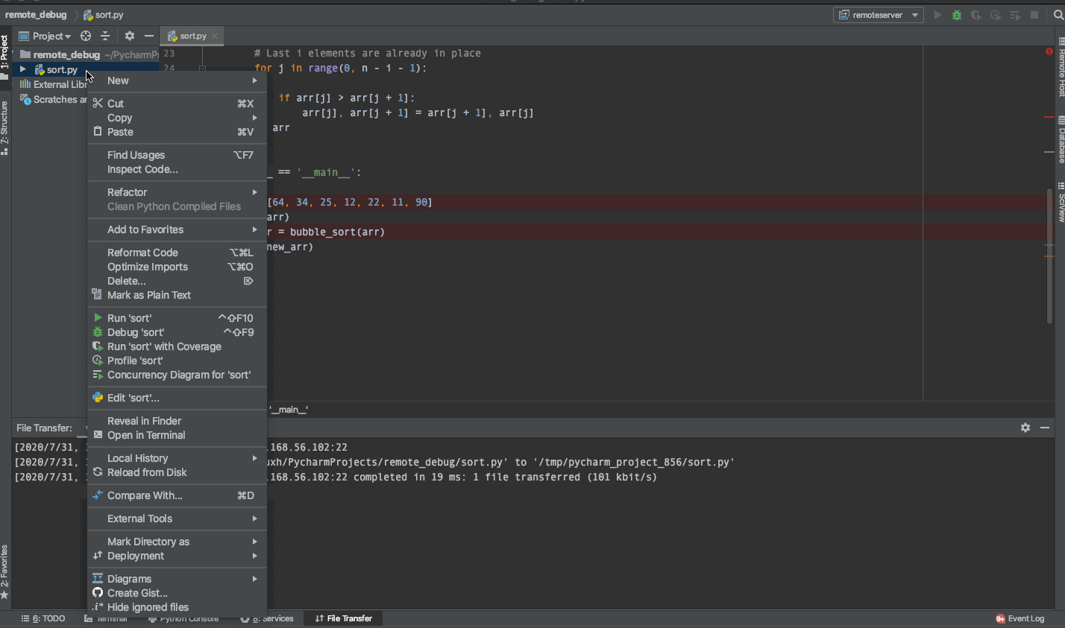Open Search Everywhere magnifier icon

point(1058,15)
